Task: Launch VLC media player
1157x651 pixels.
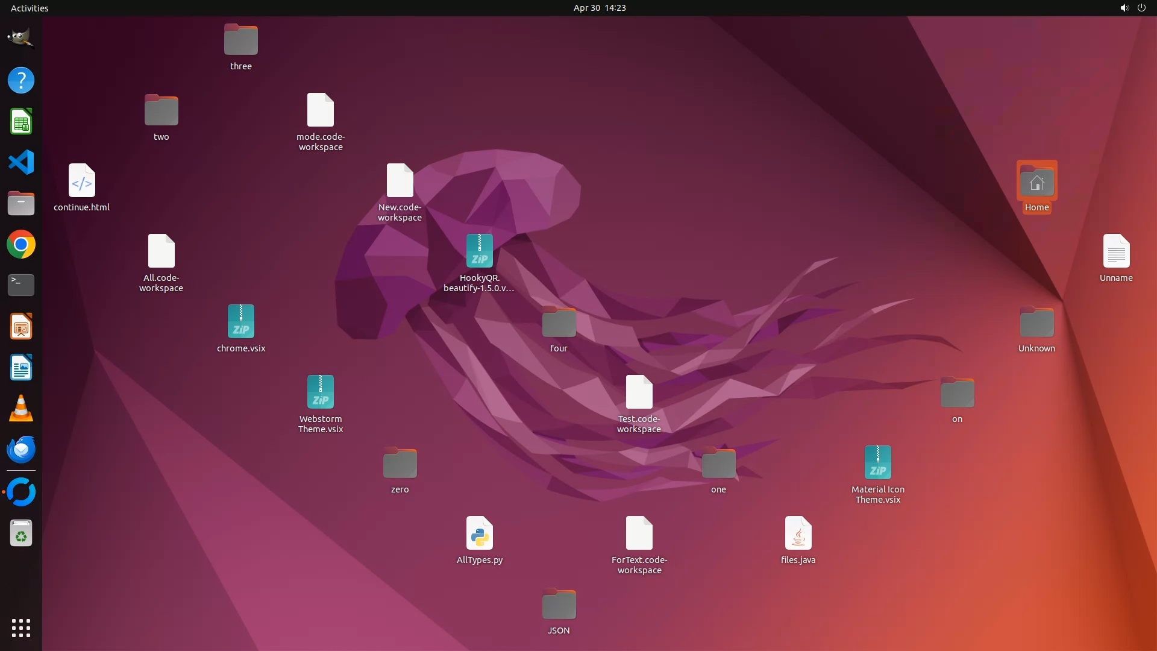Action: tap(20, 409)
